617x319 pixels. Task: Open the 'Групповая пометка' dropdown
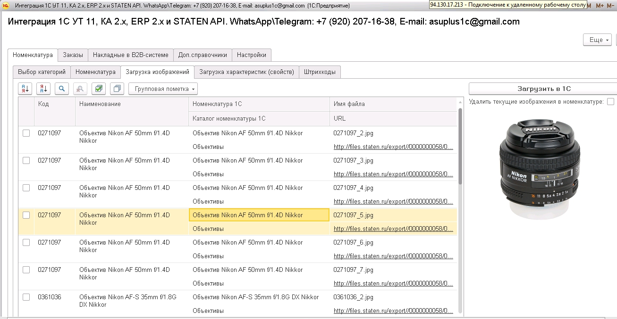163,89
